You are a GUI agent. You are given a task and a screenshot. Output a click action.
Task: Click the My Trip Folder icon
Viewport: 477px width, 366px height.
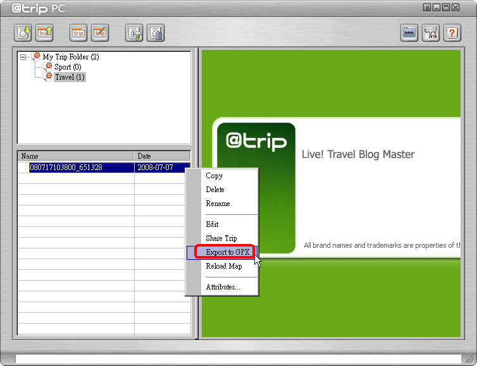(36, 57)
